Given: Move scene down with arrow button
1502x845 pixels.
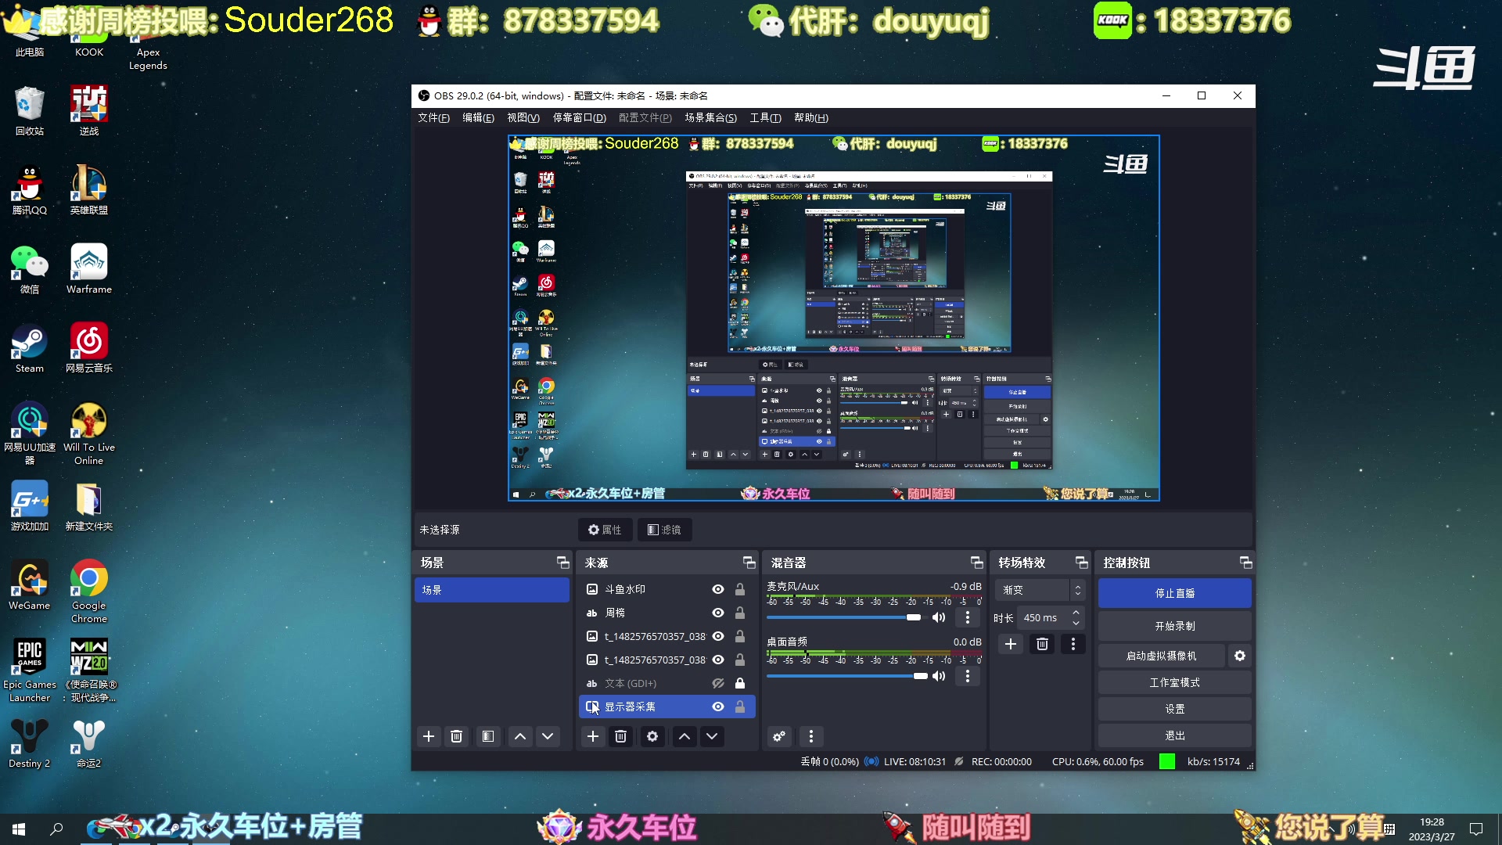Looking at the screenshot, I should pyautogui.click(x=548, y=736).
